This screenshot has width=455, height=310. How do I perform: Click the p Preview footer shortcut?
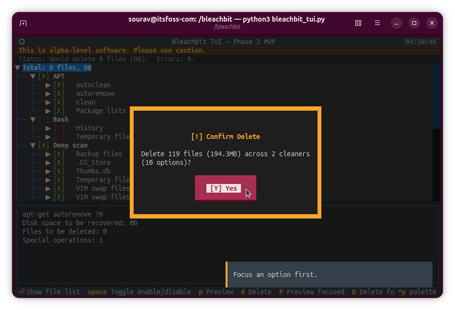tap(216, 292)
